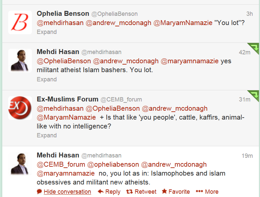Click the 3h timestamp on Ophelia's tweet
Viewport: 260px width, 197px height.
249,14
